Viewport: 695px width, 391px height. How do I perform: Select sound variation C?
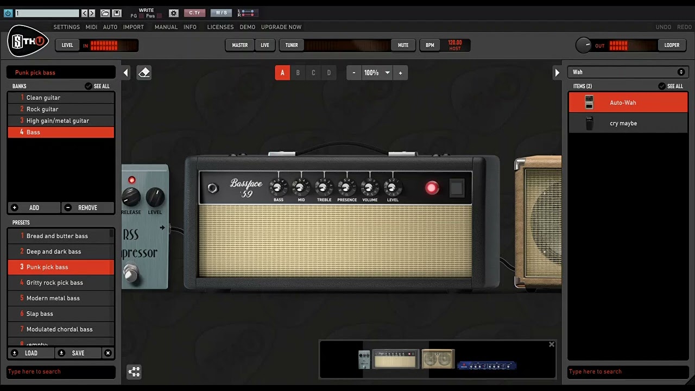pyautogui.click(x=313, y=73)
